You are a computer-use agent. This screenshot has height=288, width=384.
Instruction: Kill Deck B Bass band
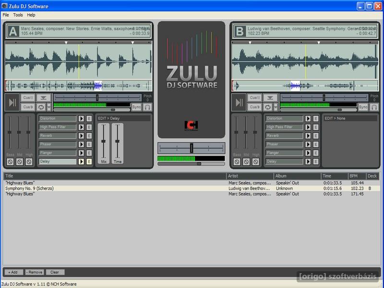(x=237, y=162)
